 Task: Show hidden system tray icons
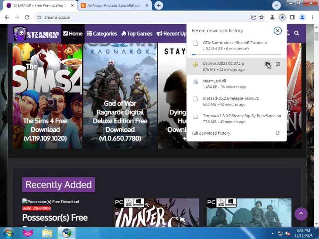272,233
